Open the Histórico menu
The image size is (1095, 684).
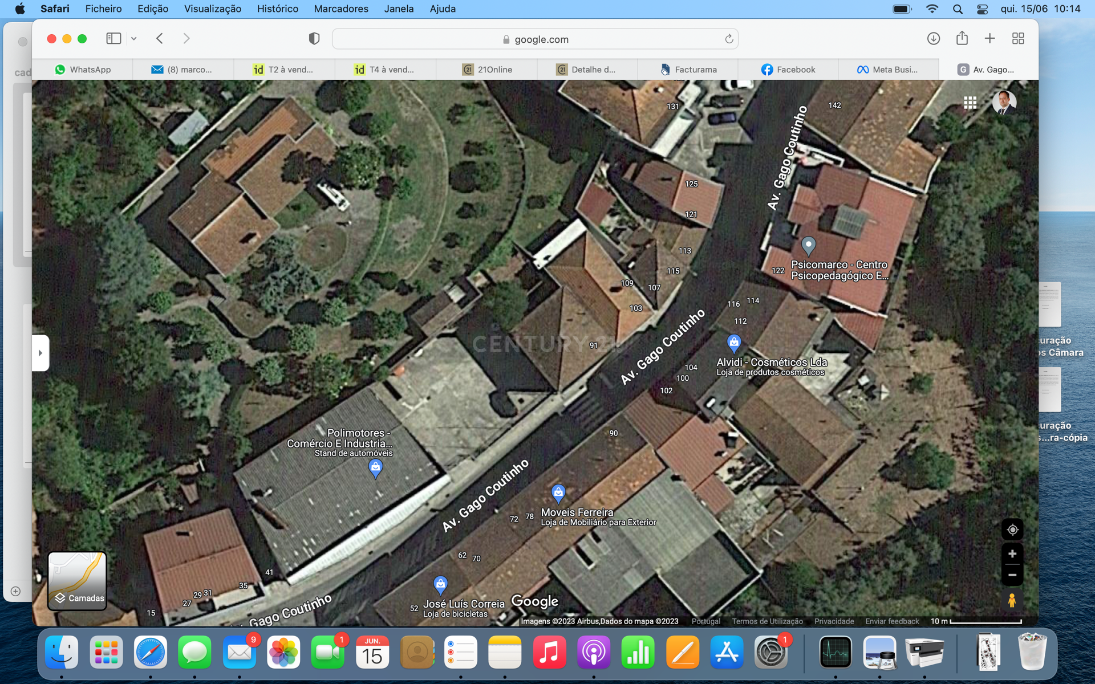pos(277,9)
